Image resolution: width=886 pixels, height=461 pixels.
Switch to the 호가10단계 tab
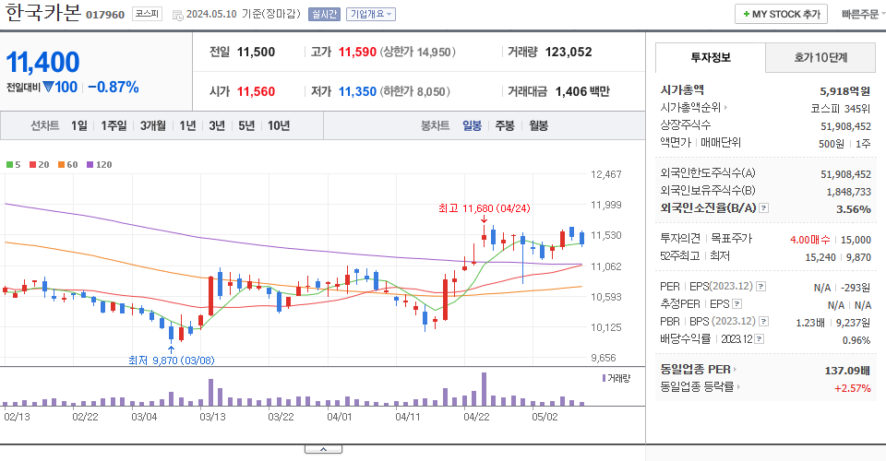click(x=820, y=57)
